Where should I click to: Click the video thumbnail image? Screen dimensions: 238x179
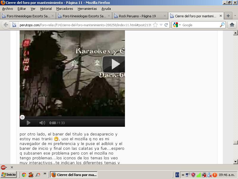(x=72, y=73)
